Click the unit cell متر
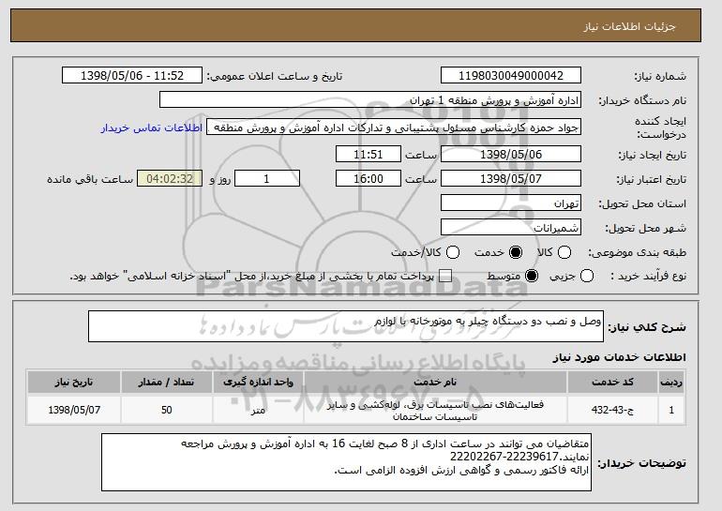Screen dimensions: 722x511 pyautogui.click(x=258, y=410)
